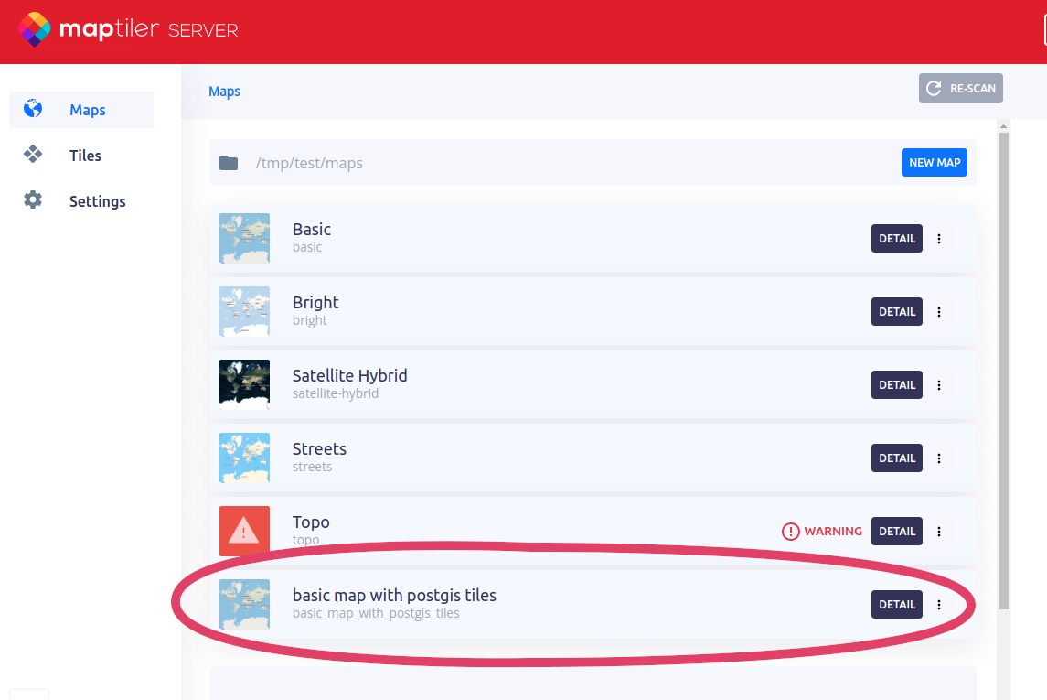Viewport: 1047px width, 700px height.
Task: Click the globe icon next to Maps
Action: [33, 109]
